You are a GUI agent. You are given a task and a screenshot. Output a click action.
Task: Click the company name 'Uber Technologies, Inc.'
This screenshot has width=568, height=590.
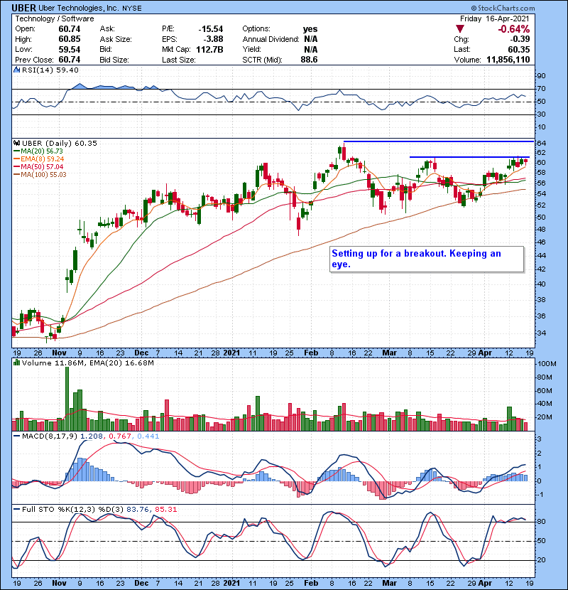click(79, 8)
